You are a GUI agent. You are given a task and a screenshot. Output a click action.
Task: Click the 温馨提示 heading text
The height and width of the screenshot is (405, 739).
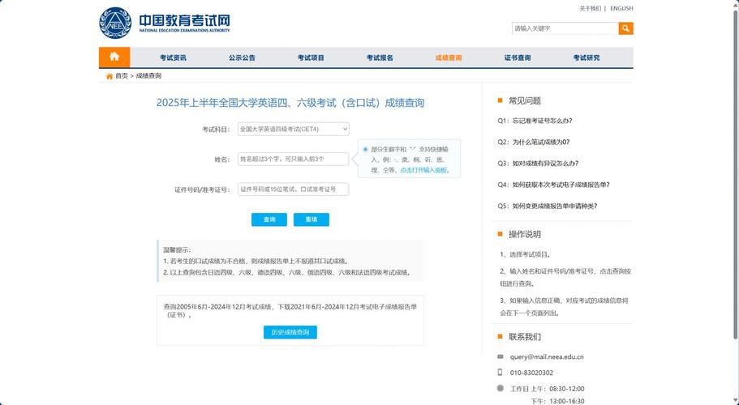[177, 249]
